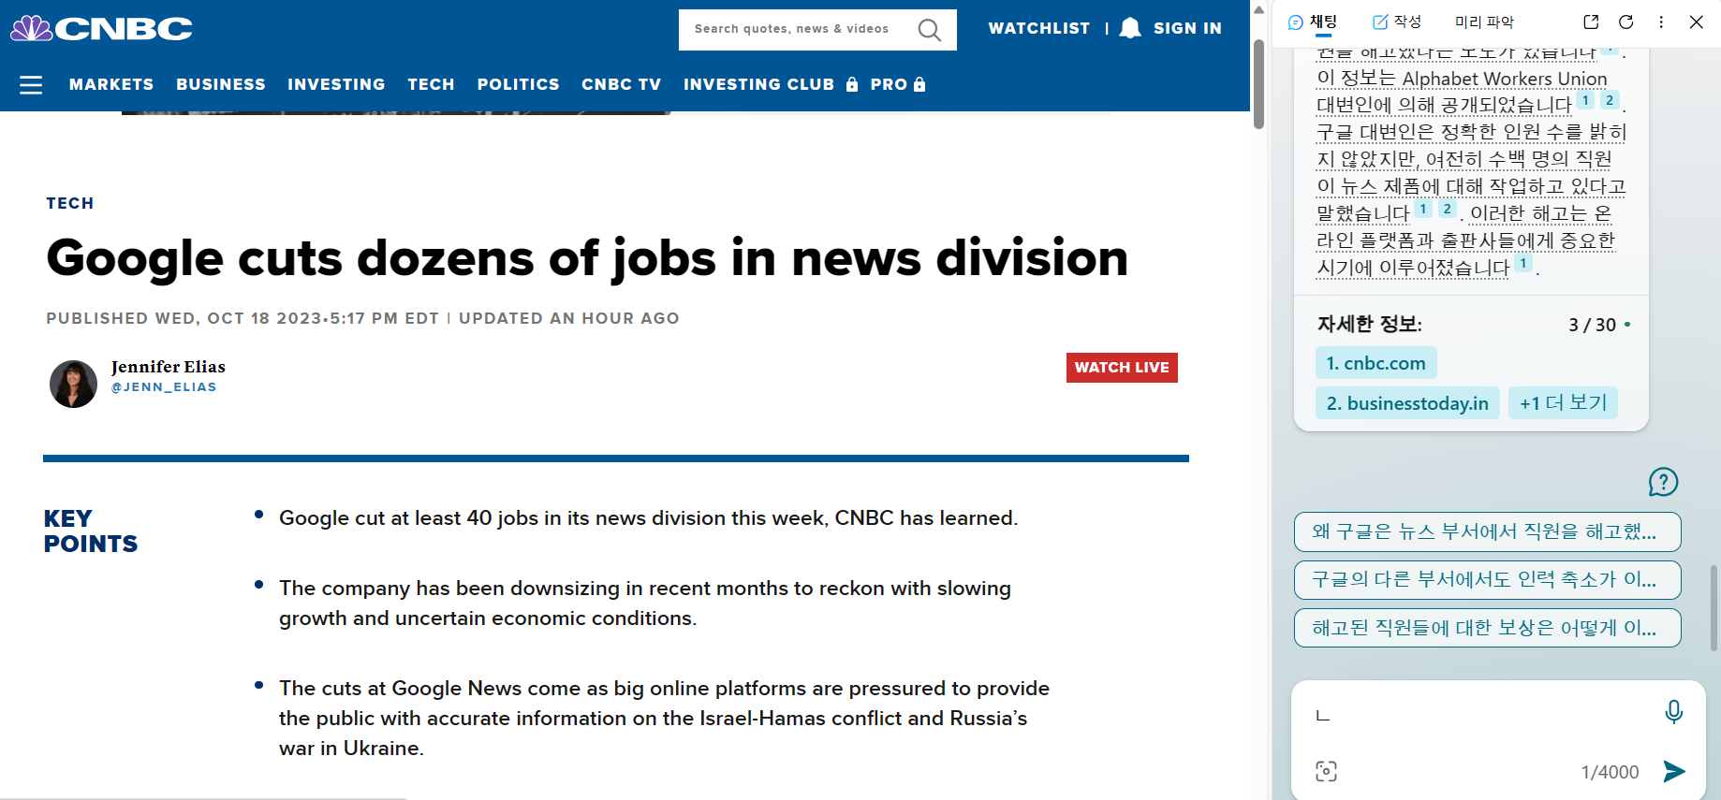The width and height of the screenshot is (1721, 800).
Task: Click bullet about company downsizing
Action: pos(645,604)
